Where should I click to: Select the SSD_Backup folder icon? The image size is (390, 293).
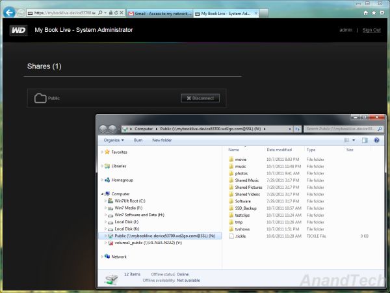point(231,208)
